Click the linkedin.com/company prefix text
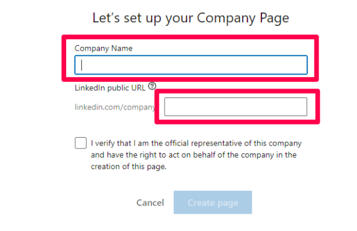Screen dimensions: 357x231 pos(115,107)
